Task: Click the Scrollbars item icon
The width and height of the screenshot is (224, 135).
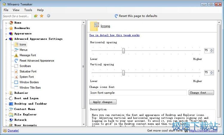Action: tap(16, 66)
